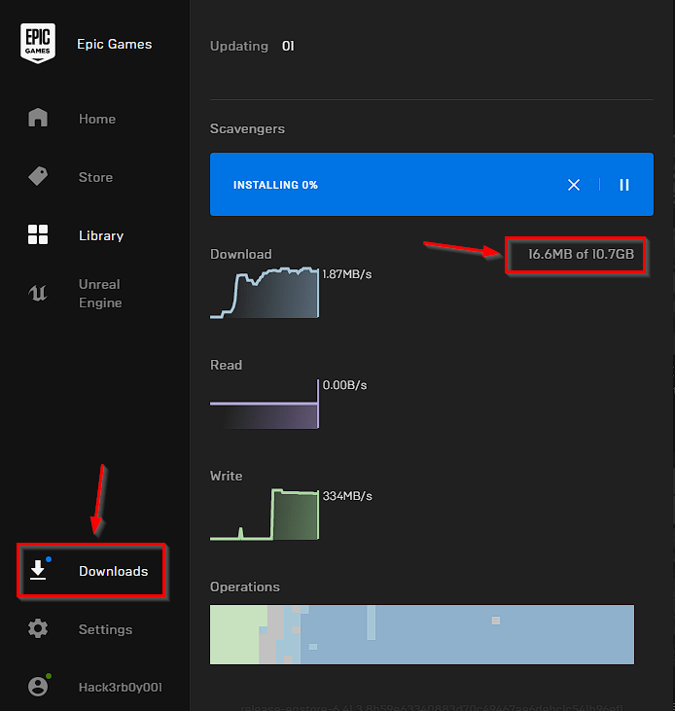Open the Downloads menu item
Viewport: 675px width, 711px height.
point(114,571)
